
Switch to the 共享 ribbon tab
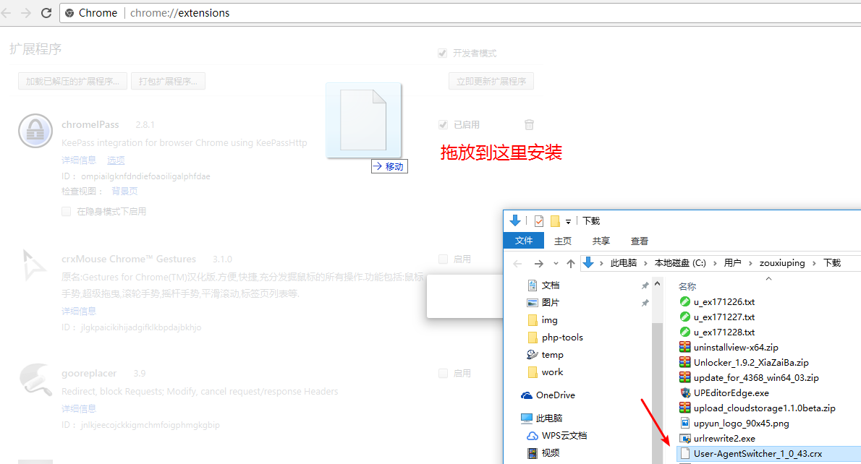(601, 241)
